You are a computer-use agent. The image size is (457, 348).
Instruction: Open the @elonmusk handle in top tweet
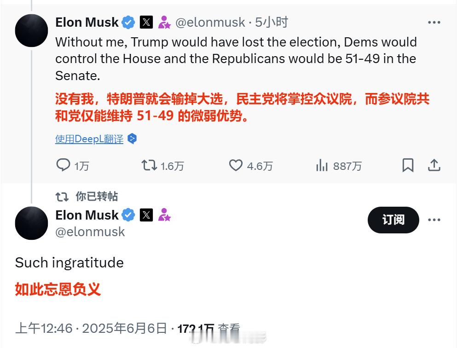210,23
